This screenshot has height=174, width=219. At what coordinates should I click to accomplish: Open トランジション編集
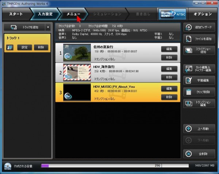[199, 104]
